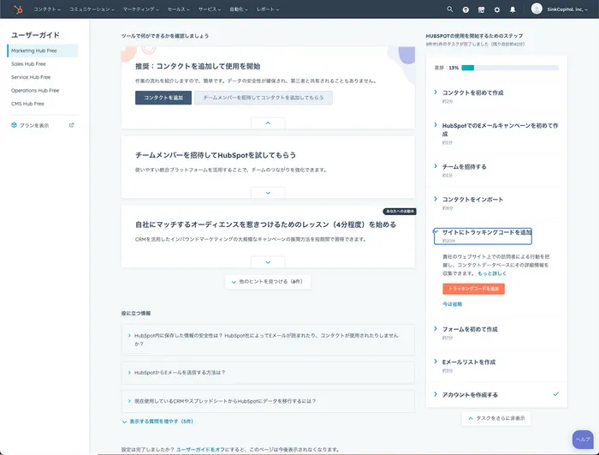Select CMS Hub Free in sidebar
599x455 pixels.
click(27, 104)
